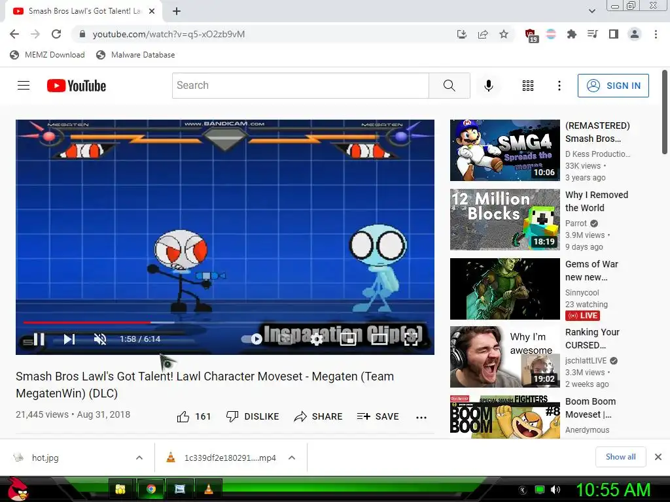
Task: Click Show all downloads
Action: [x=620, y=457]
